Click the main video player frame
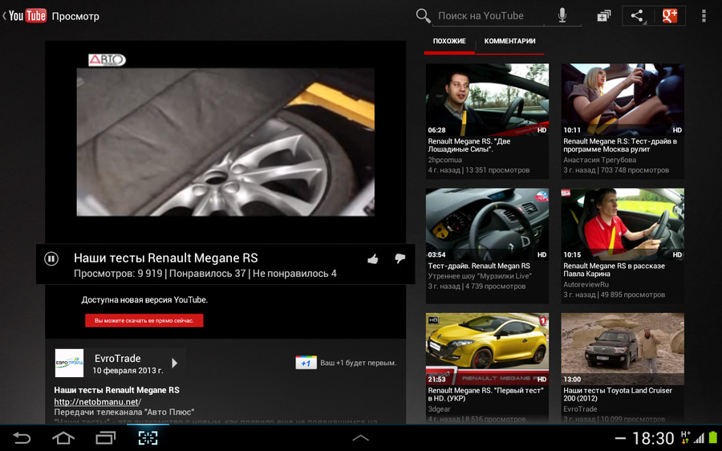The width and height of the screenshot is (722, 451). (x=225, y=142)
